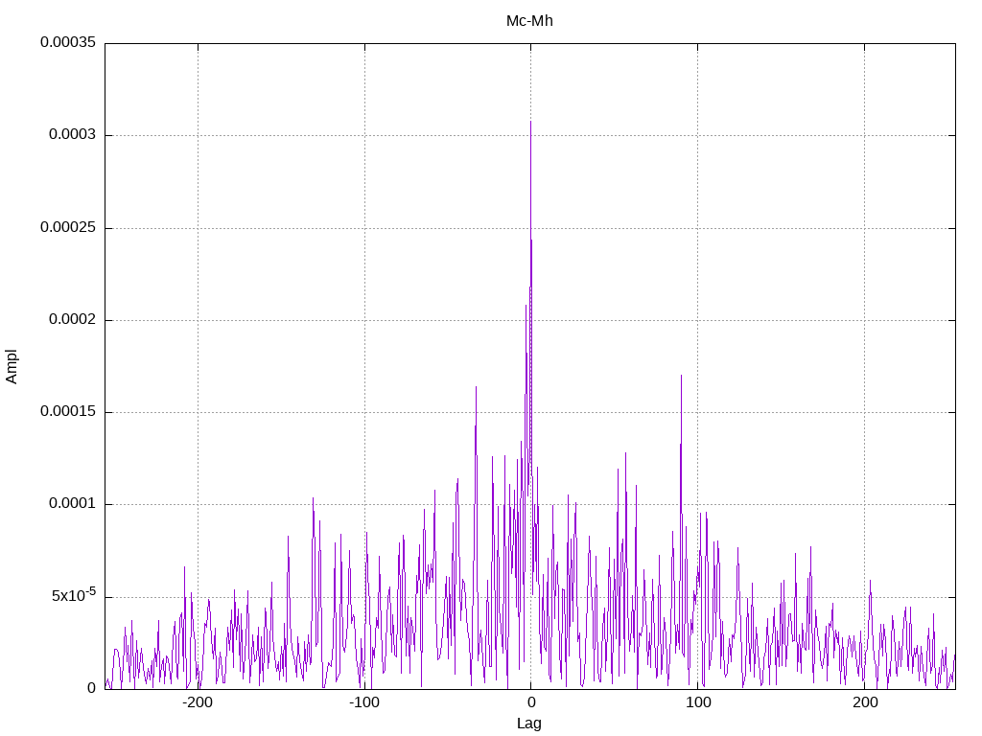982x736 pixels.
Task: Click the 0.00035 y-axis tick label
Action: (x=68, y=42)
